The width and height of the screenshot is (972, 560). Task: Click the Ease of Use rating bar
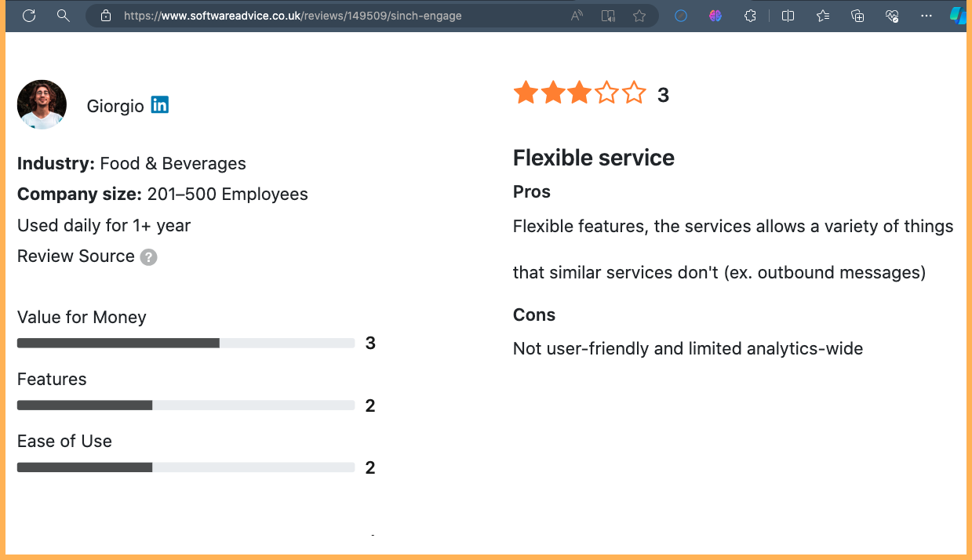(186, 467)
